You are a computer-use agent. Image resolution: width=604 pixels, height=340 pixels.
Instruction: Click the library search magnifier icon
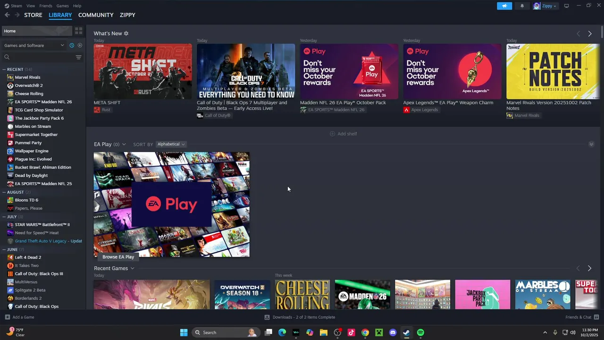click(x=7, y=57)
